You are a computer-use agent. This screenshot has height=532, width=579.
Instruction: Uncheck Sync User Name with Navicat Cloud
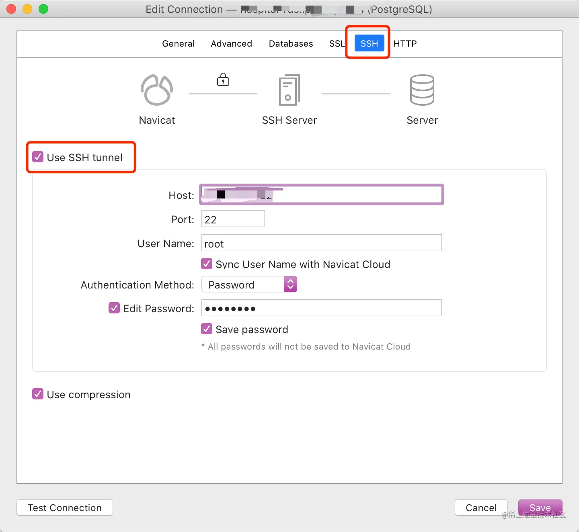pyautogui.click(x=207, y=264)
